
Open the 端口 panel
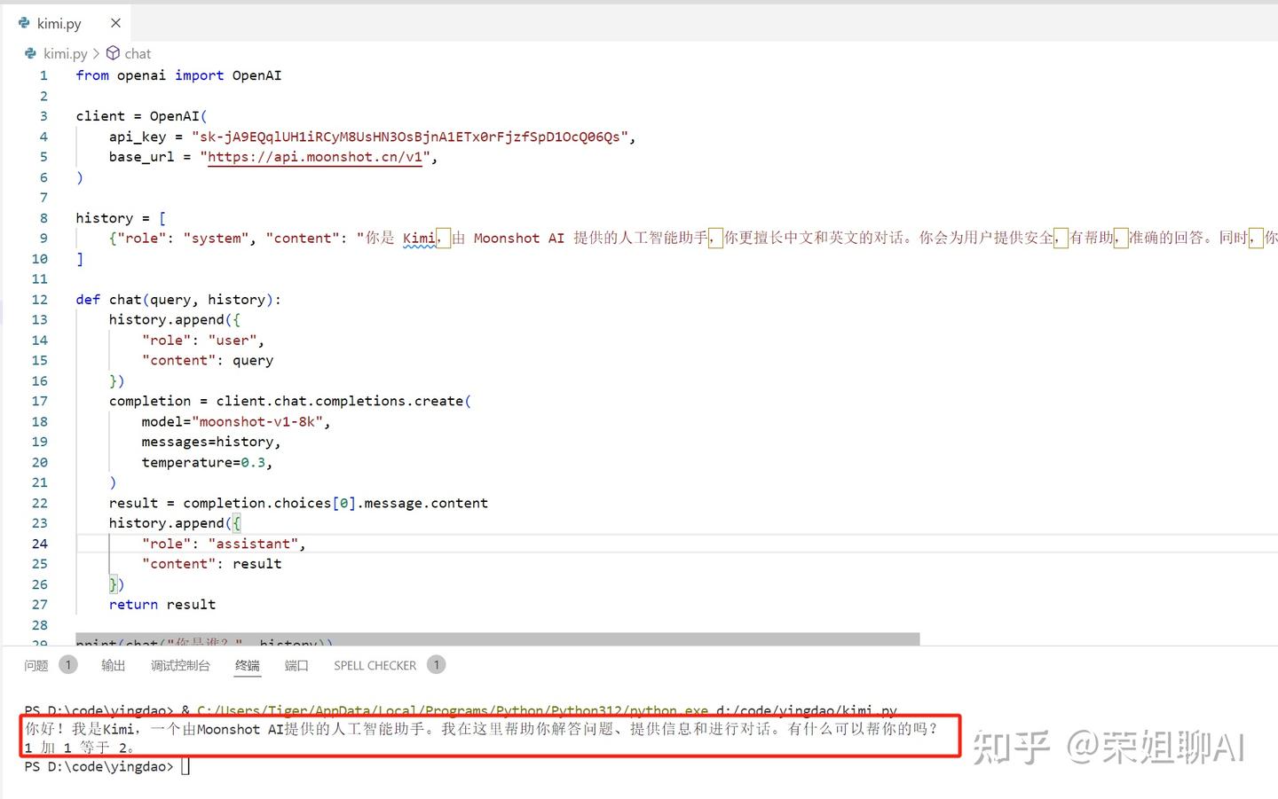(x=296, y=664)
